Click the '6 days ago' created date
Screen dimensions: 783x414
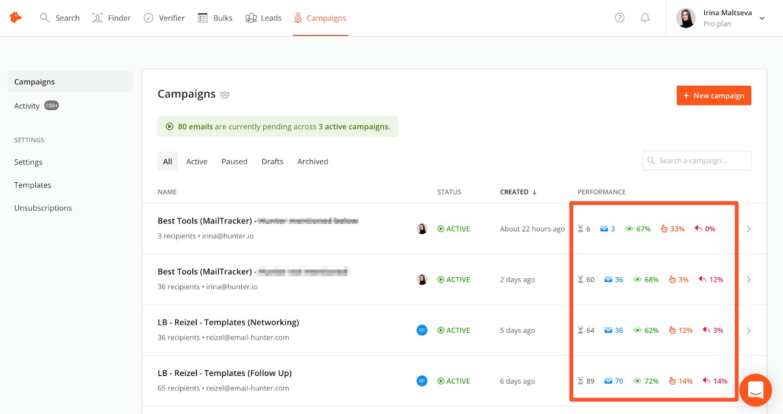pyautogui.click(x=517, y=381)
